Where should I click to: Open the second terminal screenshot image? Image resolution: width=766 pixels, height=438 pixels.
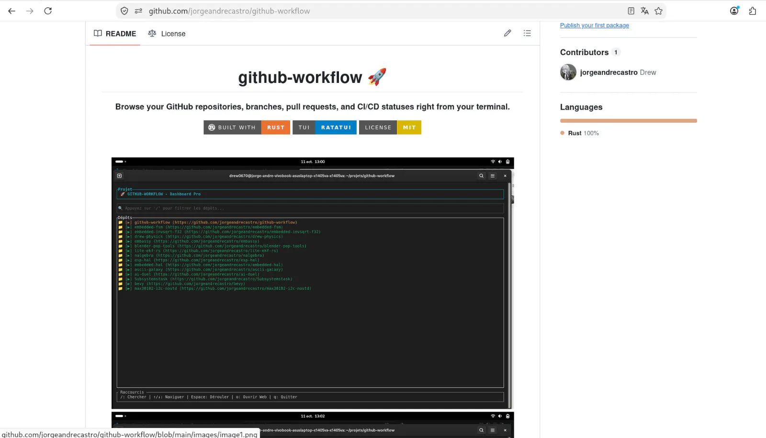click(x=313, y=425)
